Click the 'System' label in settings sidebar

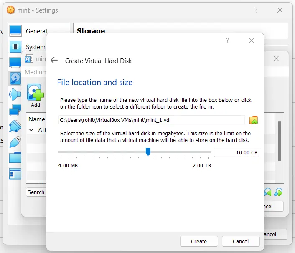click(x=36, y=47)
